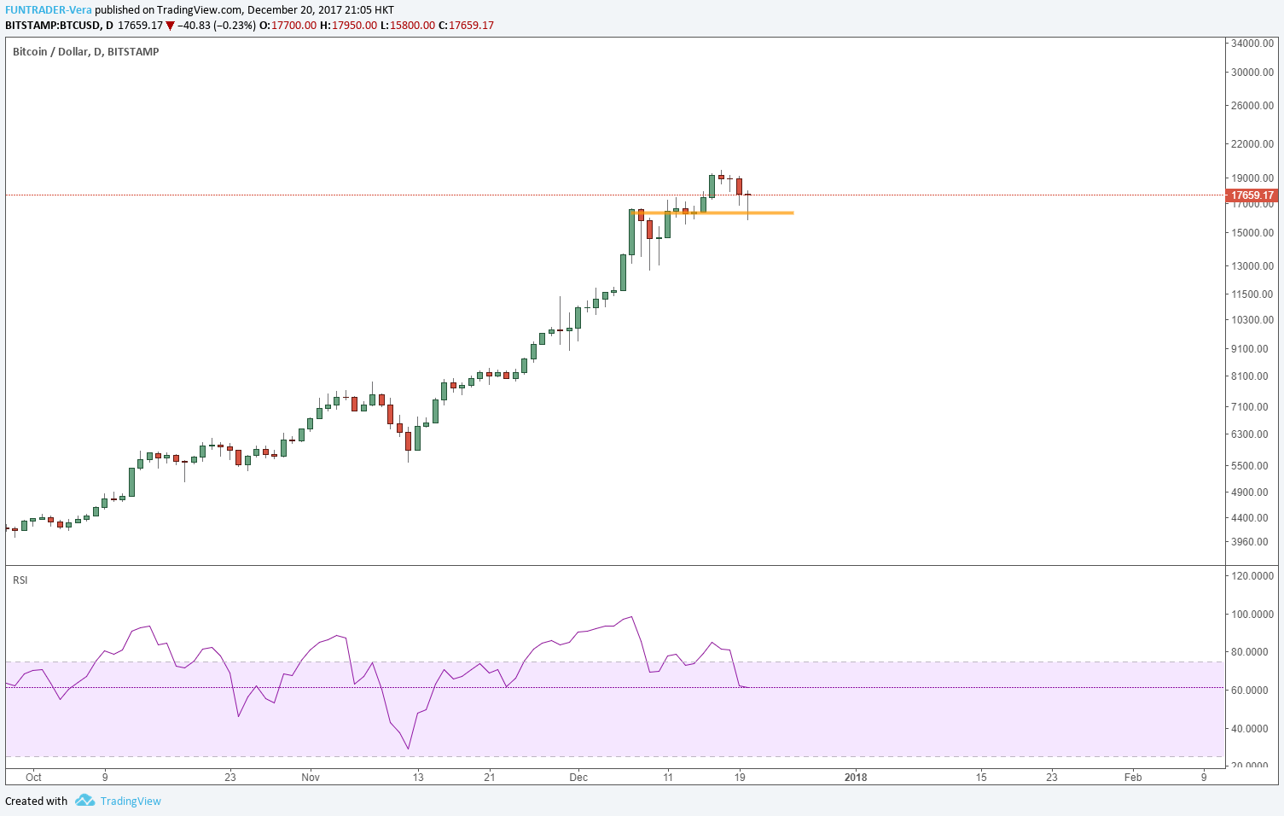Image resolution: width=1284 pixels, height=816 pixels.
Task: Click the 34000.00 price axis label
Action: click(x=1252, y=43)
